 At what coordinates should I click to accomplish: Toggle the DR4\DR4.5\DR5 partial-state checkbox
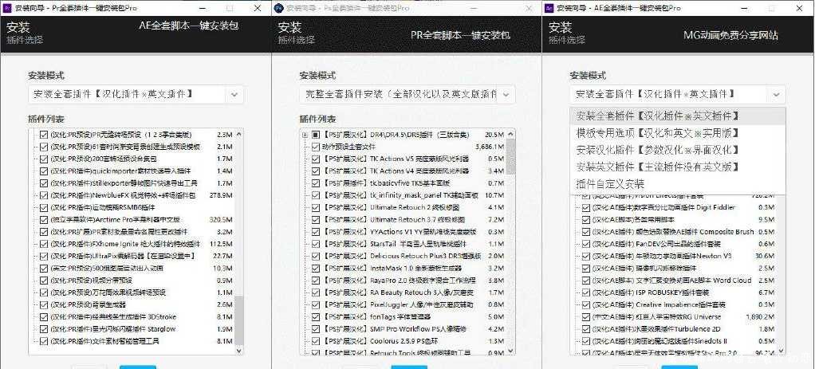(316, 135)
